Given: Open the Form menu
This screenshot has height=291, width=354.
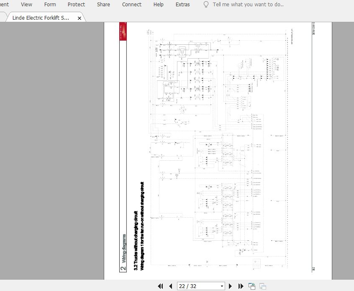Looking at the screenshot, I should [x=50, y=5].
